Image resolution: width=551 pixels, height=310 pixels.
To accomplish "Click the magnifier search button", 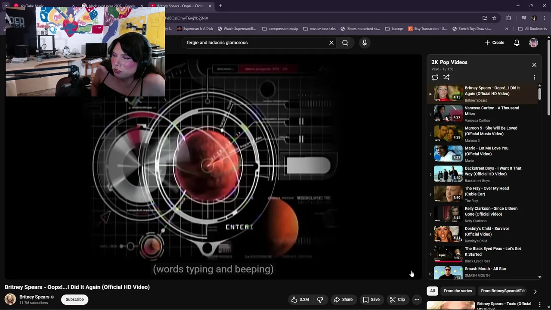I will tap(345, 43).
